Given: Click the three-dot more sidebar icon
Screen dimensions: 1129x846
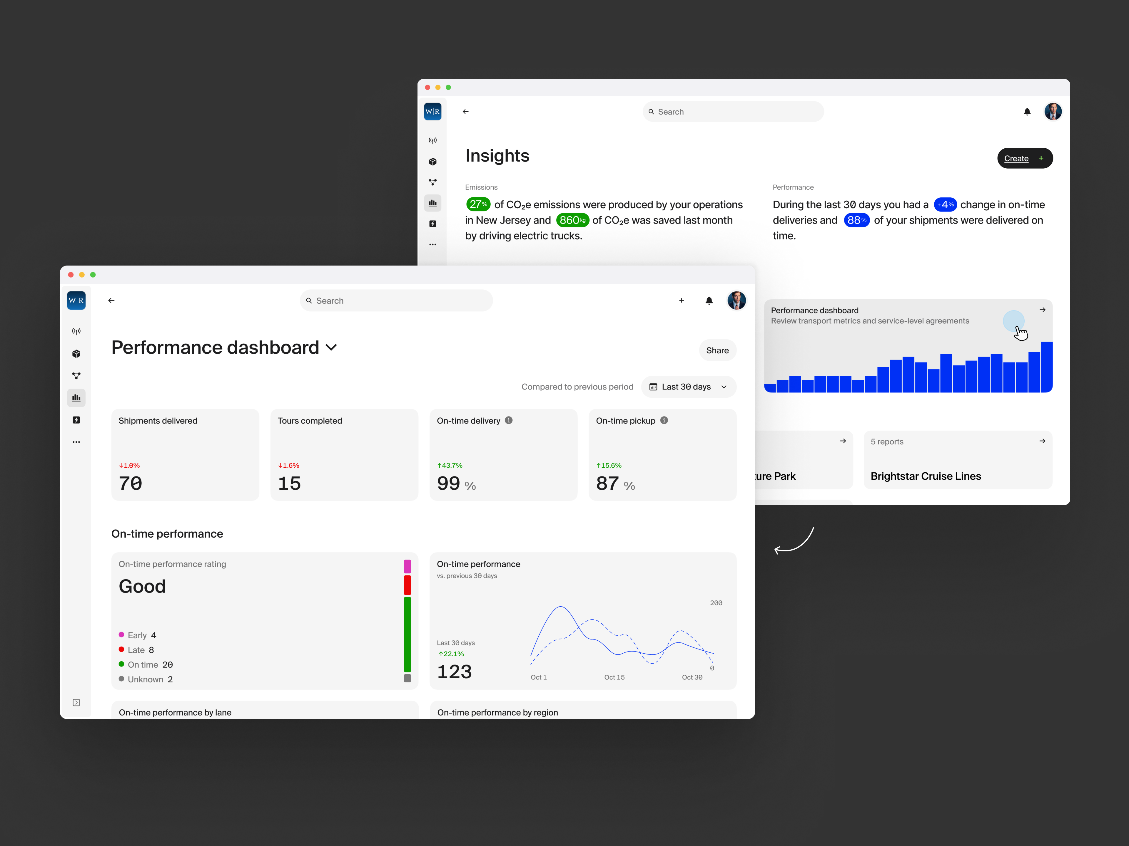Looking at the screenshot, I should [x=76, y=442].
